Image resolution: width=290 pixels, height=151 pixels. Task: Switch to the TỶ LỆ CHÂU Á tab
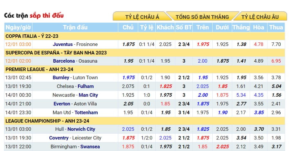click(x=142, y=17)
